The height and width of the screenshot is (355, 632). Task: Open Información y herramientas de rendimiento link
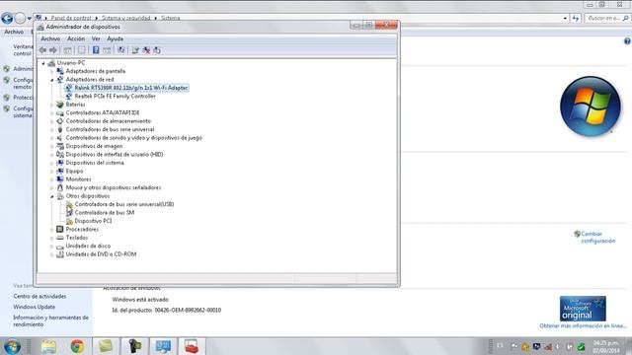tap(50, 320)
